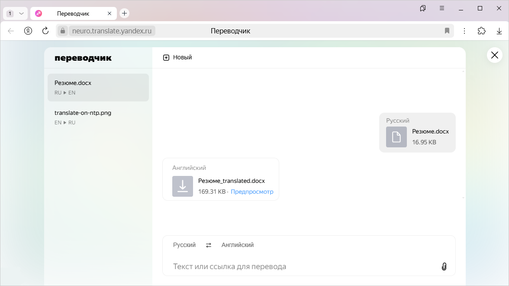The height and width of the screenshot is (286, 509).
Task: Open the uploaded Резюме.docx file card
Action: point(417,133)
